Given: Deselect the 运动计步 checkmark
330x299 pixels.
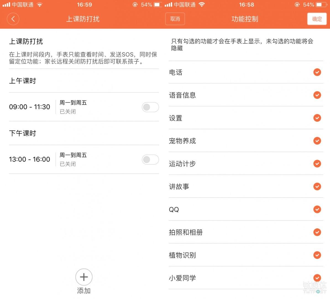Looking at the screenshot, I should [317, 164].
